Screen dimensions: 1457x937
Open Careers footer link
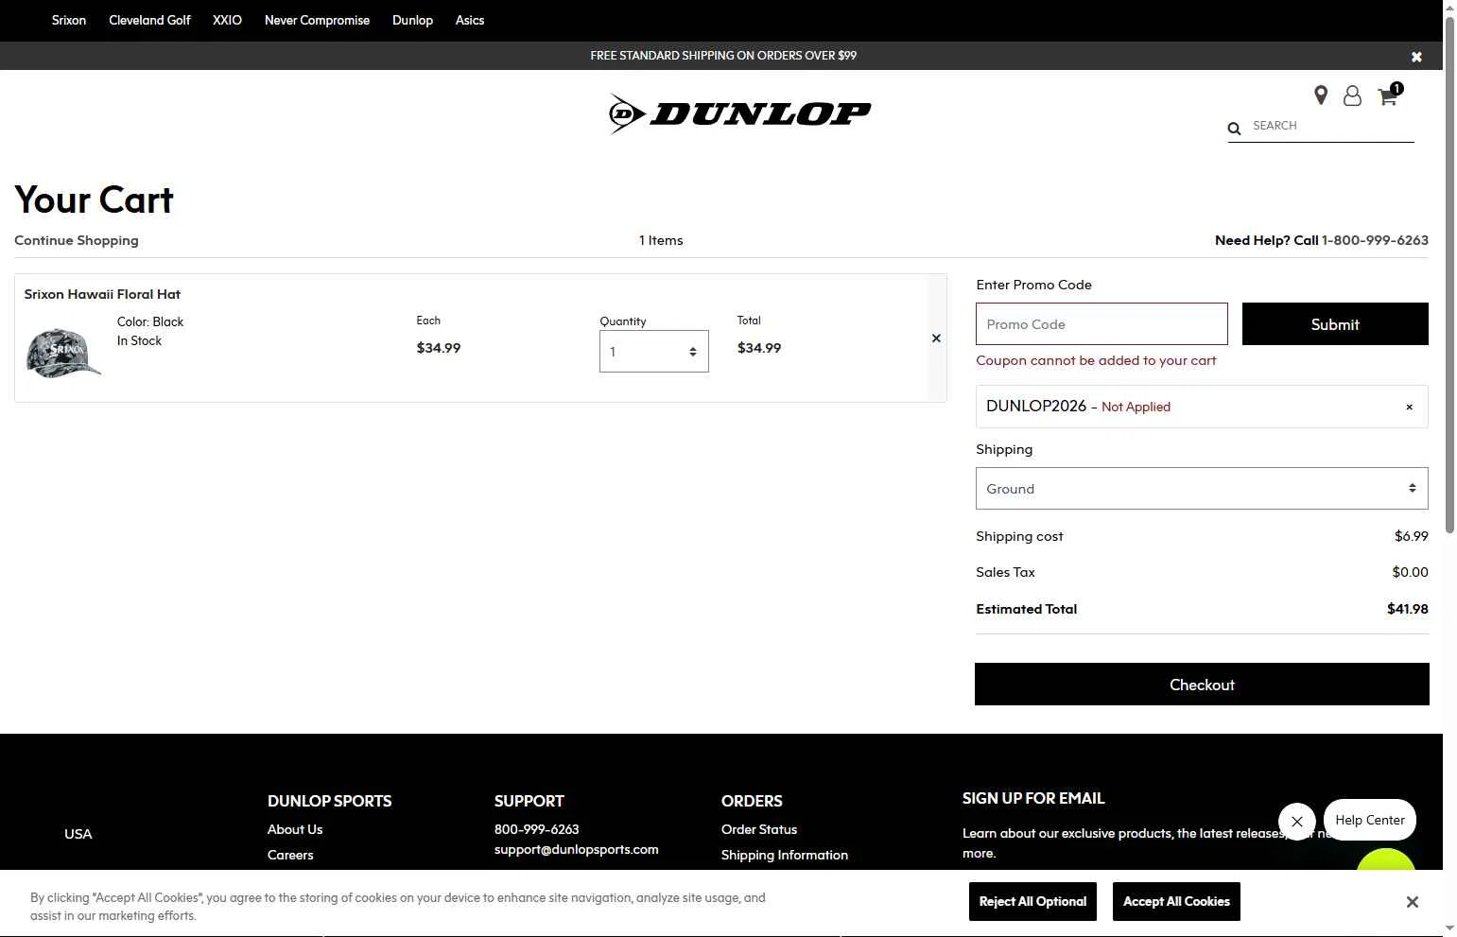(x=290, y=855)
